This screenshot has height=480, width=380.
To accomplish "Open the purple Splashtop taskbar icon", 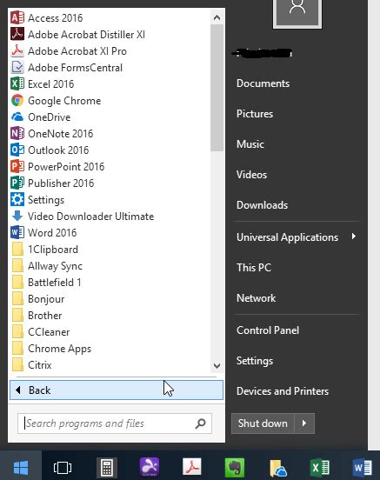I will [149, 467].
